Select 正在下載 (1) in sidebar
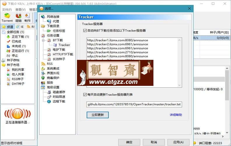Image resolution: width=231 pixels, height=146 pixels. [20, 36]
